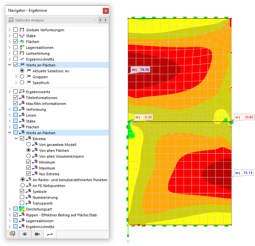Select the An FE-Netzpunkten radio option
This screenshot has width=255, height=246.
(22, 185)
